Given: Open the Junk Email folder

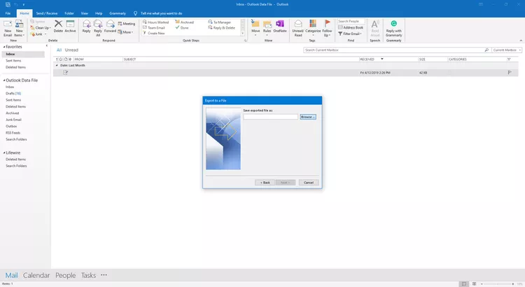Looking at the screenshot, I should pos(13,120).
